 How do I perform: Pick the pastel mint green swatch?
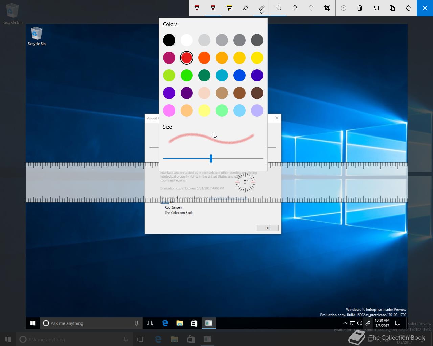tap(222, 110)
